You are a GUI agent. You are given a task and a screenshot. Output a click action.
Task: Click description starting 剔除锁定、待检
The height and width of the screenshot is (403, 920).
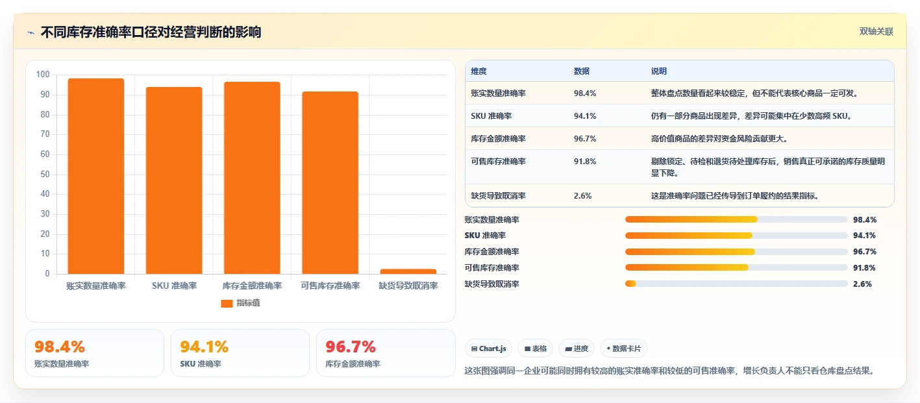click(768, 167)
